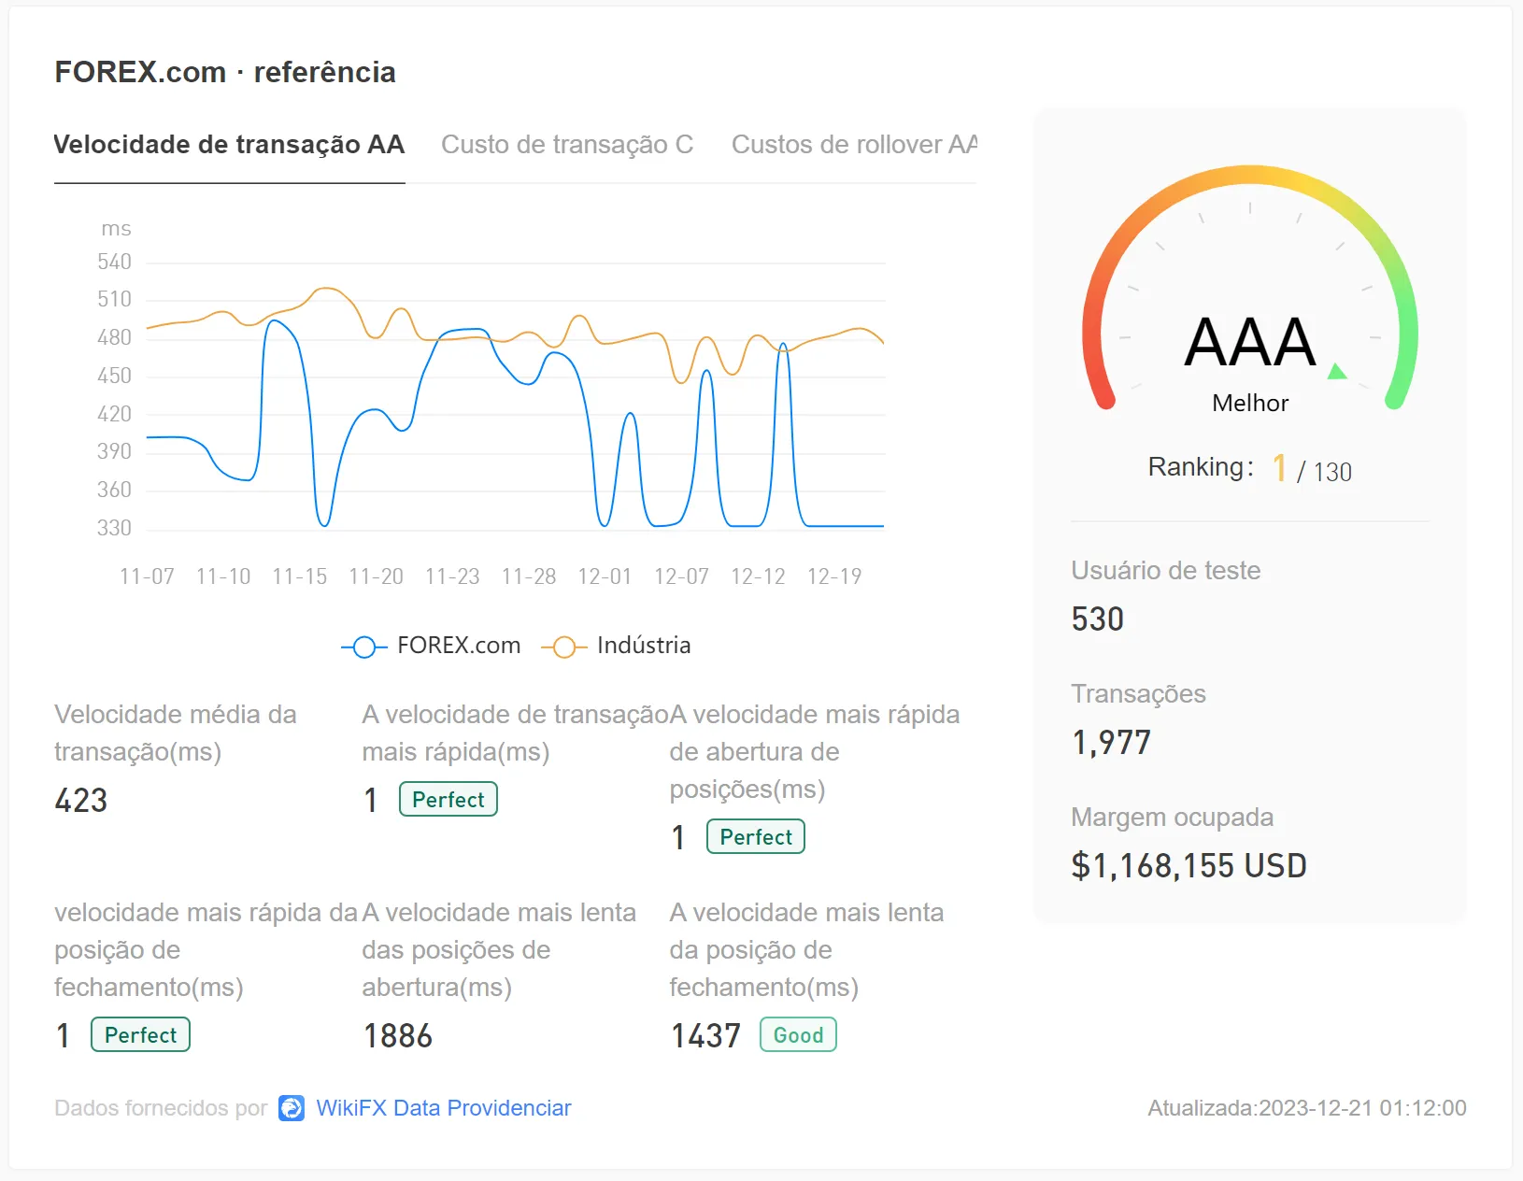Click the ranking value 1 / 130
The width and height of the screenshot is (1523, 1181).
pos(1312,468)
